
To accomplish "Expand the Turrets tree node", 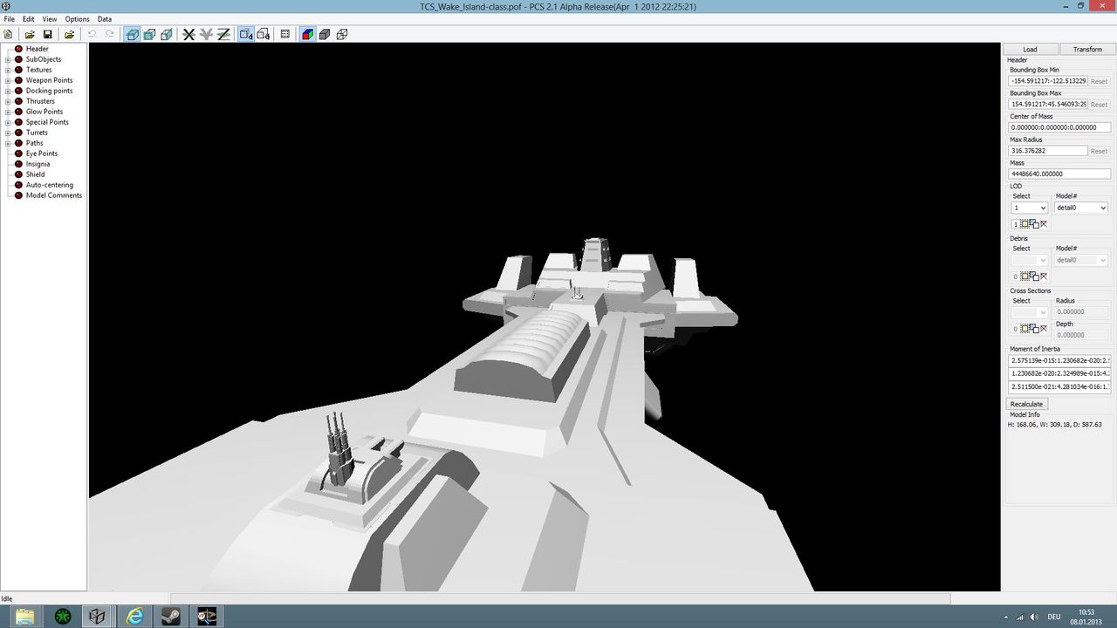I will coord(8,133).
